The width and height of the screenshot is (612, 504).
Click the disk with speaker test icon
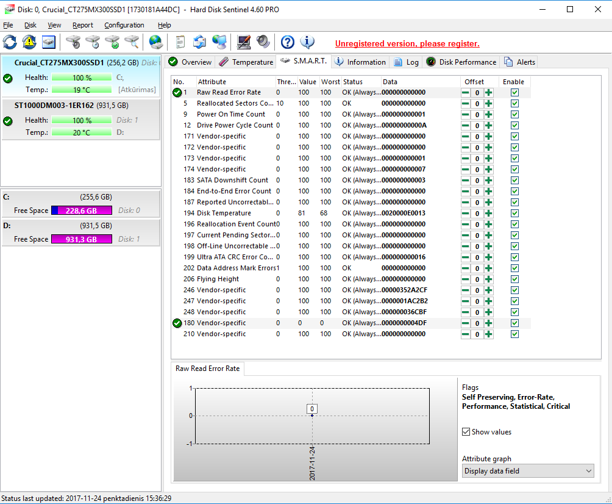pyautogui.click(x=73, y=42)
